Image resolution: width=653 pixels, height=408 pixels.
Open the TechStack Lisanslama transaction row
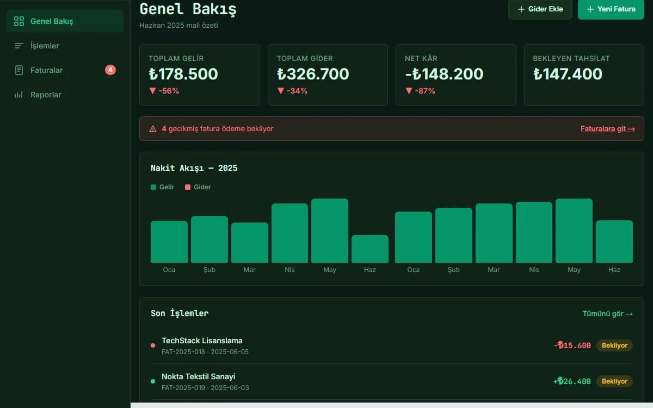pos(392,345)
